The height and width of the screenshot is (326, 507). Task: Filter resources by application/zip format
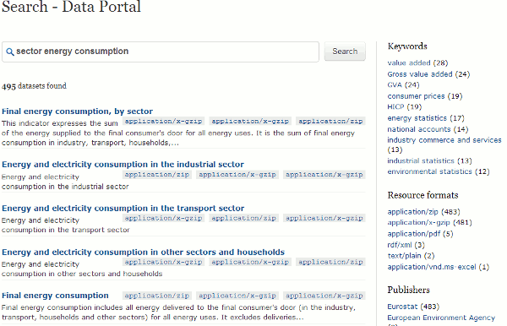point(412,212)
